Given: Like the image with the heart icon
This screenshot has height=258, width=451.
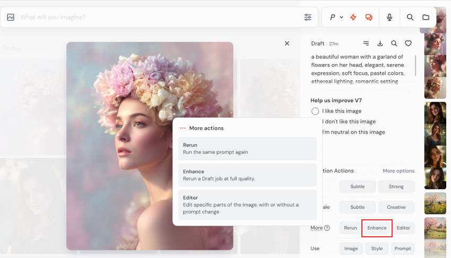Looking at the screenshot, I should click(x=408, y=43).
